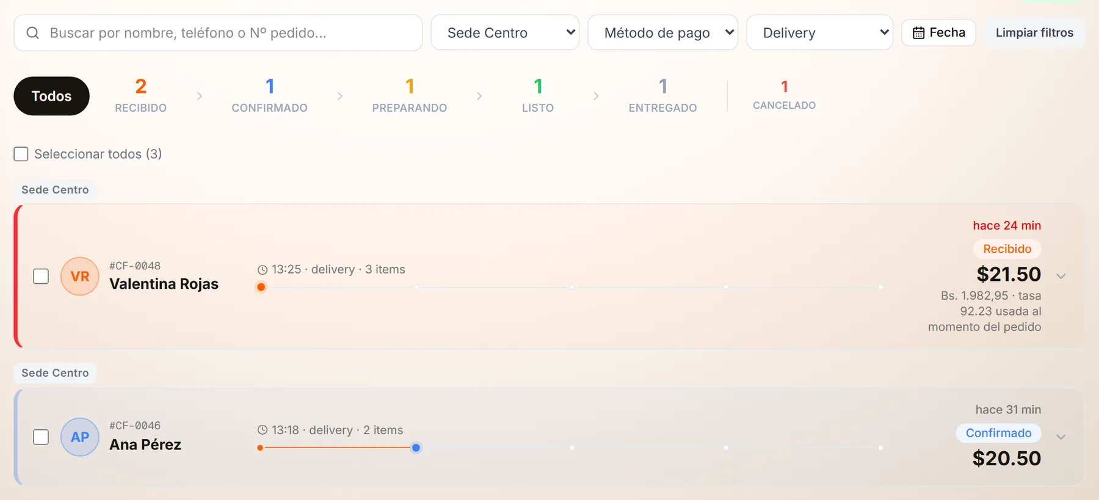This screenshot has height=500, width=1099.
Task: Click the clock icon beside 13:25
Action: 263,270
